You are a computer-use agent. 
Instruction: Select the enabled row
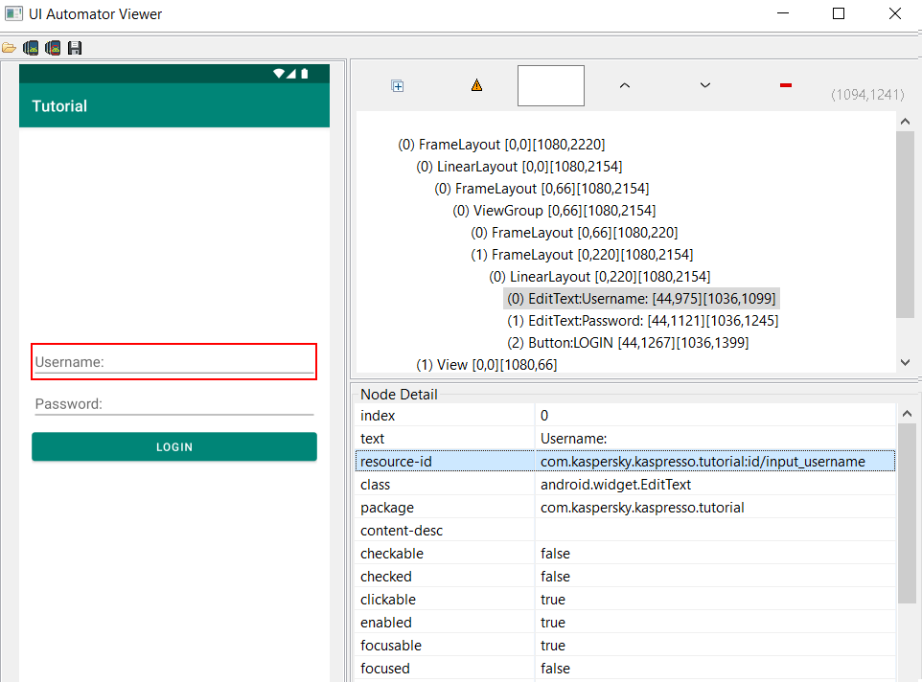(626, 622)
